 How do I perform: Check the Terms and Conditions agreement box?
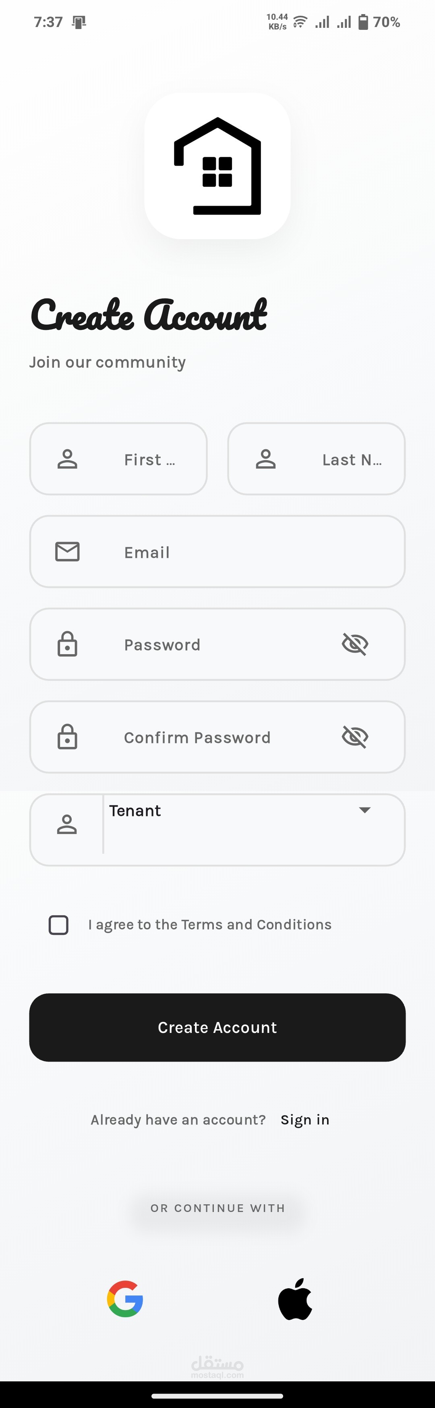(x=58, y=925)
